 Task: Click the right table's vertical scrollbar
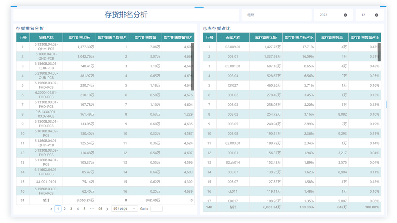click(x=379, y=52)
